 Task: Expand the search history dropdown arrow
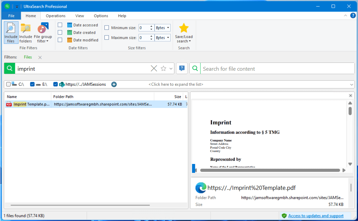click(x=171, y=69)
